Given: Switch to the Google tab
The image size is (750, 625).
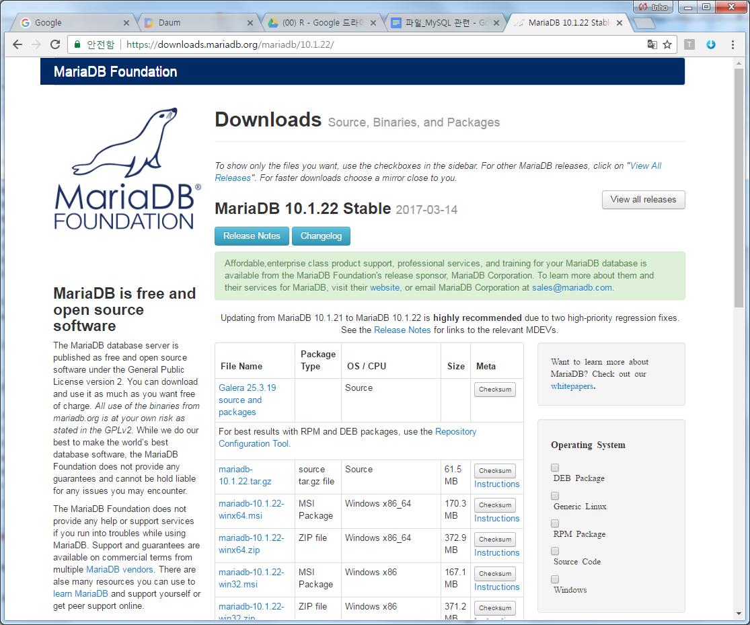Looking at the screenshot, I should coord(72,22).
